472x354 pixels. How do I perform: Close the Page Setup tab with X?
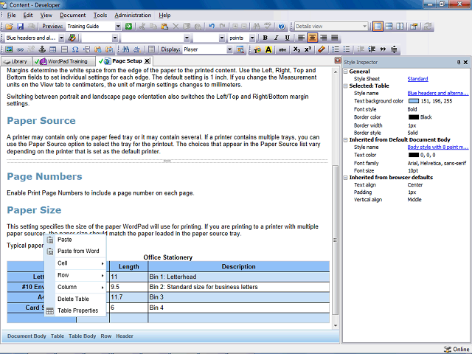pos(147,61)
